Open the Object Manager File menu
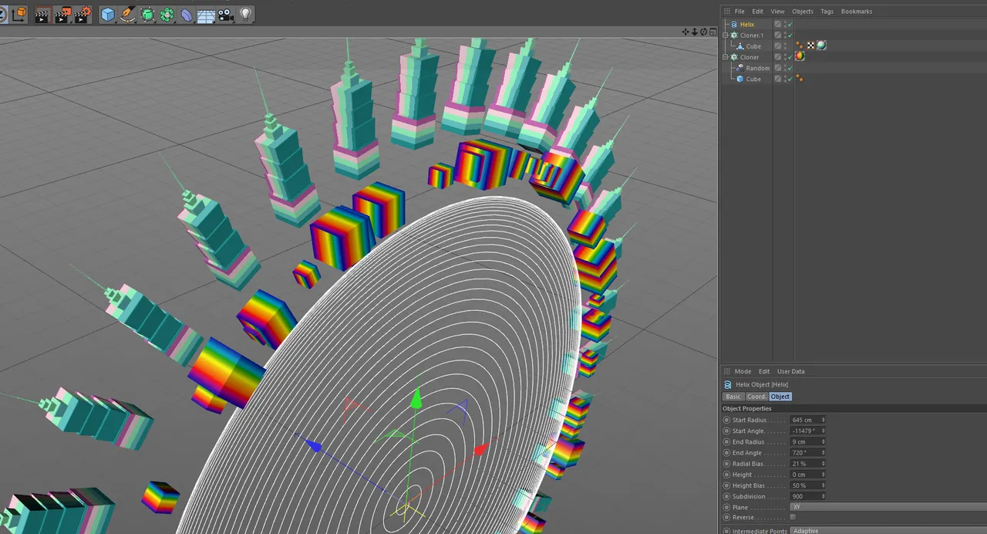 pyautogui.click(x=739, y=12)
